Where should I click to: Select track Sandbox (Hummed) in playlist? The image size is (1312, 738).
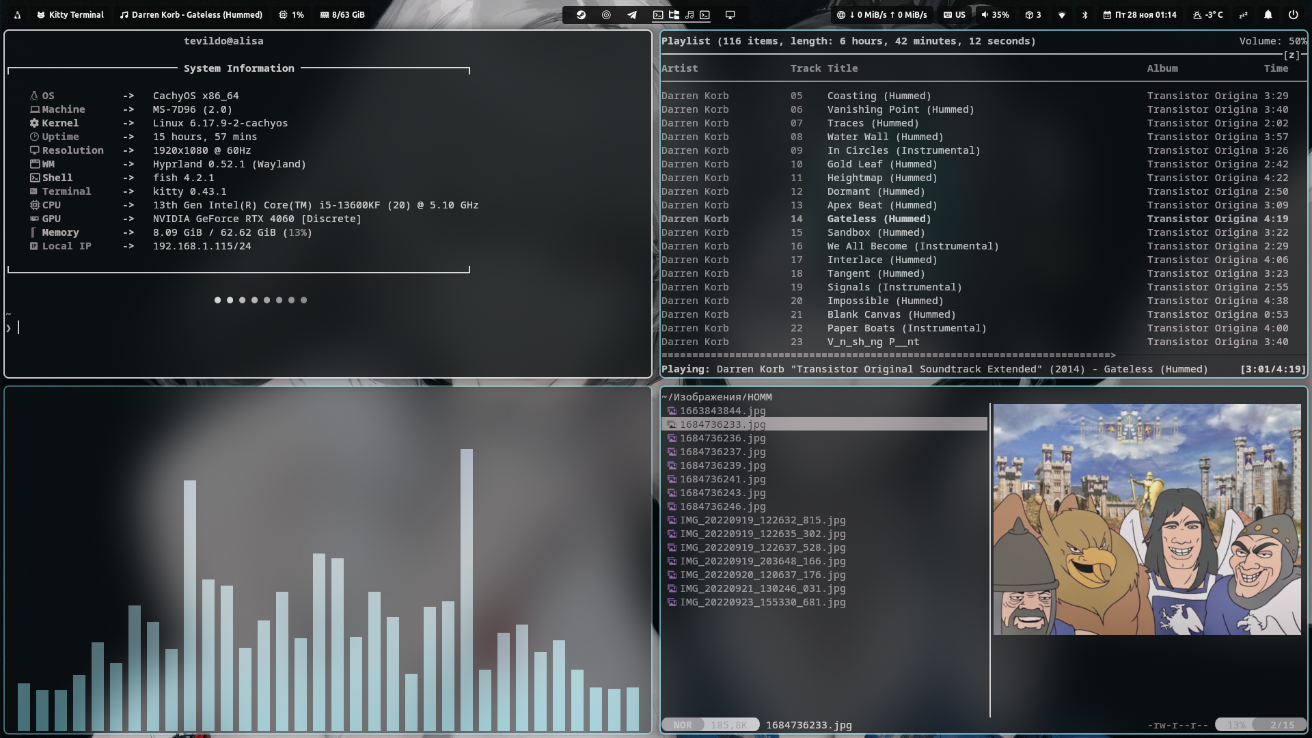click(x=875, y=232)
